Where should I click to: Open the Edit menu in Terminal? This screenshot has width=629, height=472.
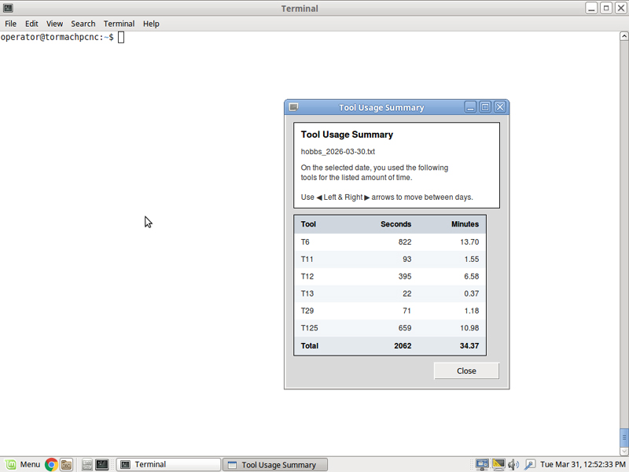[x=31, y=24]
